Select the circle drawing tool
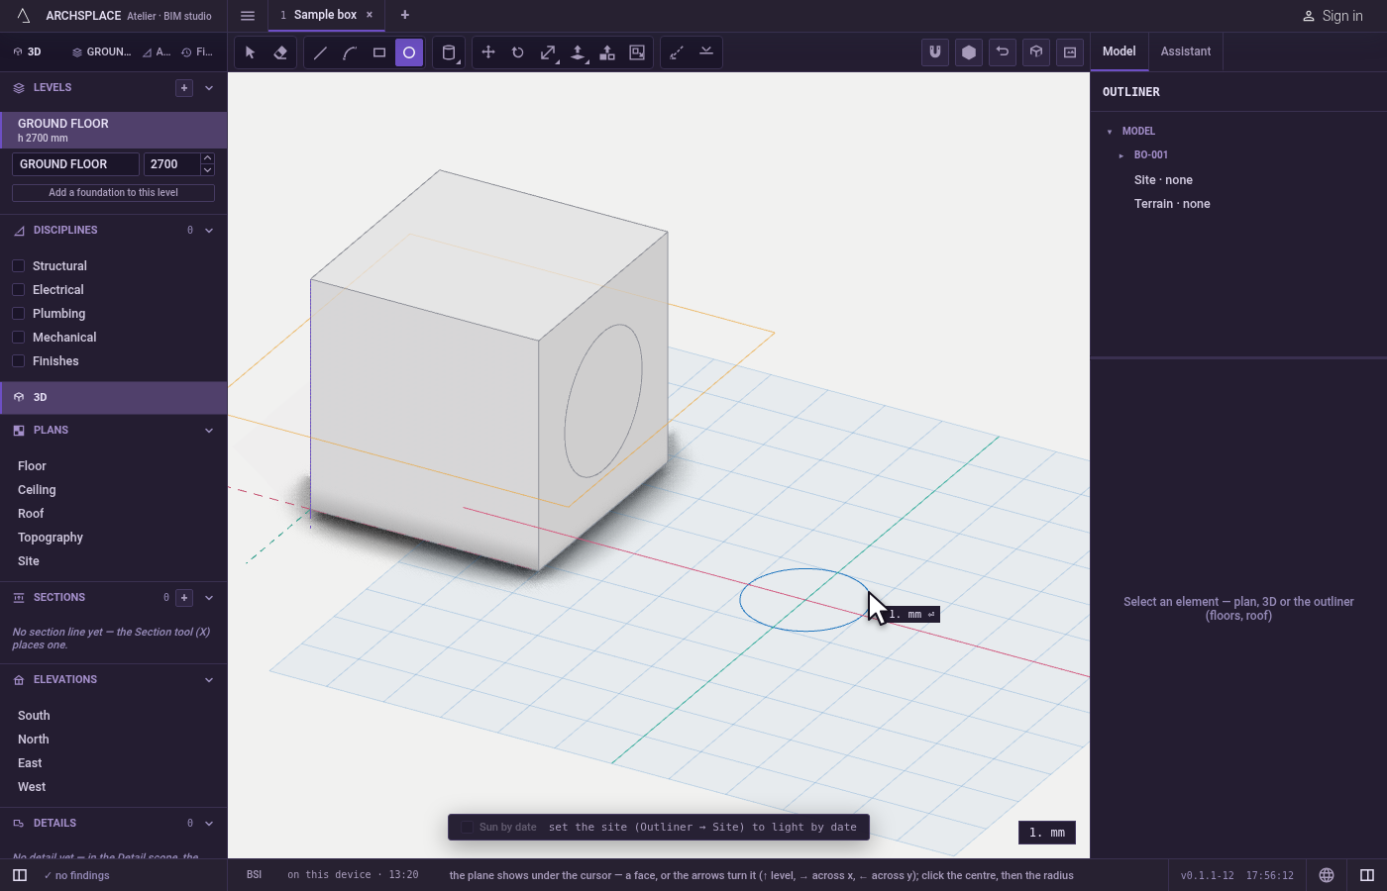 (x=409, y=52)
